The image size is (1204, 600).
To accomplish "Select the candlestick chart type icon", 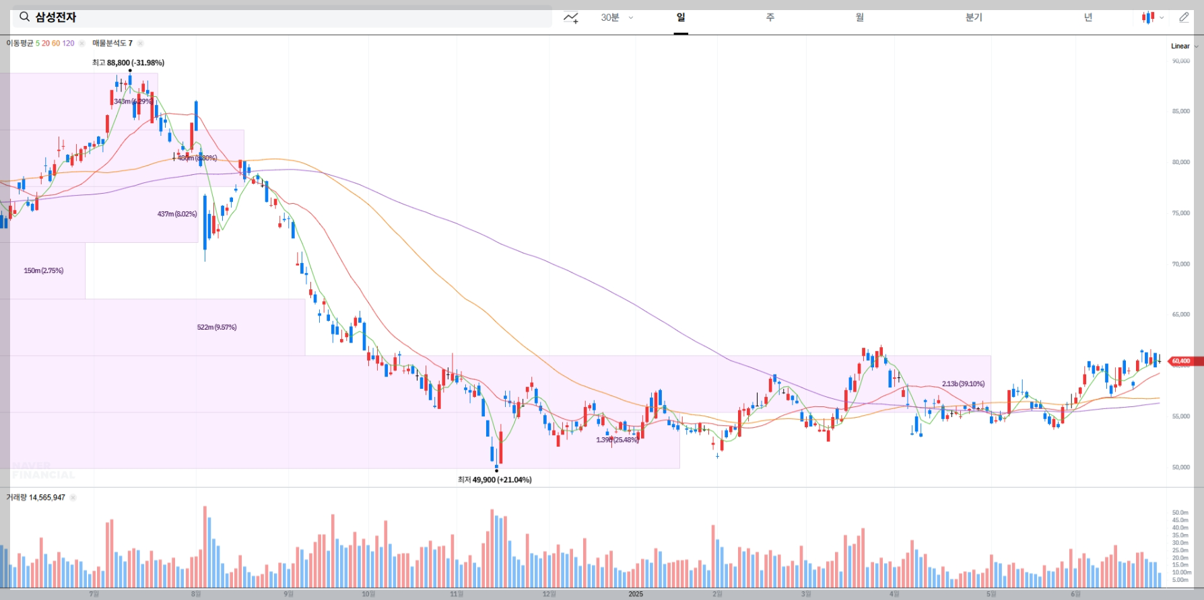I will 1147,17.
